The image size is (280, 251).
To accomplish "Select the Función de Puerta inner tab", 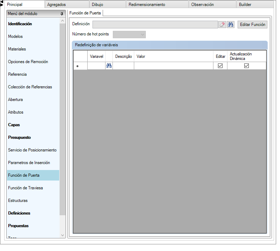I will pyautogui.click(x=85, y=13).
